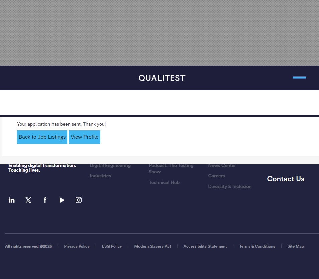The image size is (319, 279).
Task: Open the Site Map link
Action: coord(296,246)
